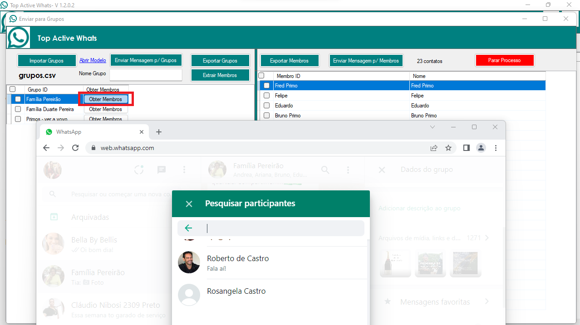
Task: Start a new WhatsApp chat
Action: [x=161, y=170]
